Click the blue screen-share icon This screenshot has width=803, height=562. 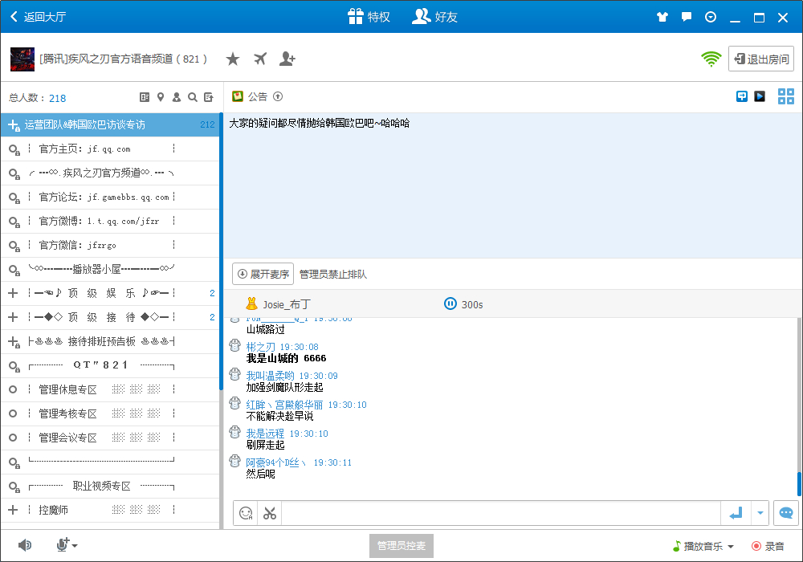(741, 96)
